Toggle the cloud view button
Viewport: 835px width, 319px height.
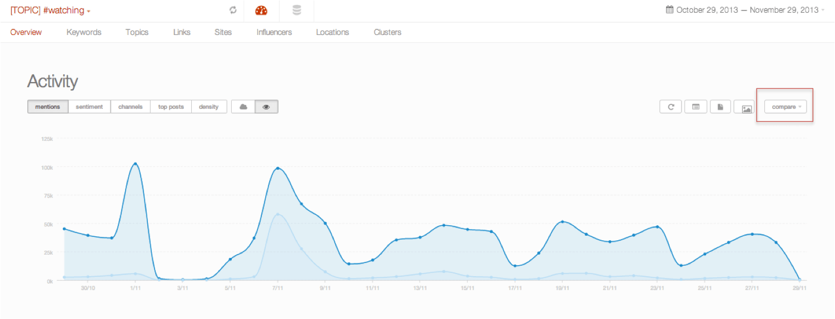243,107
